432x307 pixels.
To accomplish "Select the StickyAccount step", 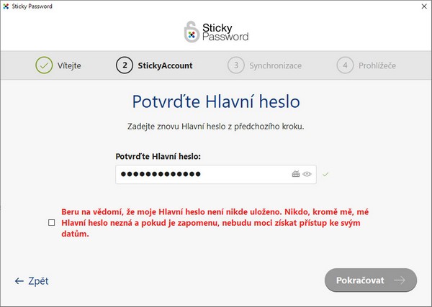I will pos(154,65).
